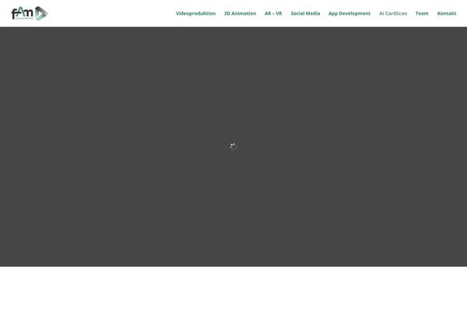467x311 pixels.
Task: Click the loading spinner in the video area
Action: pos(233,146)
